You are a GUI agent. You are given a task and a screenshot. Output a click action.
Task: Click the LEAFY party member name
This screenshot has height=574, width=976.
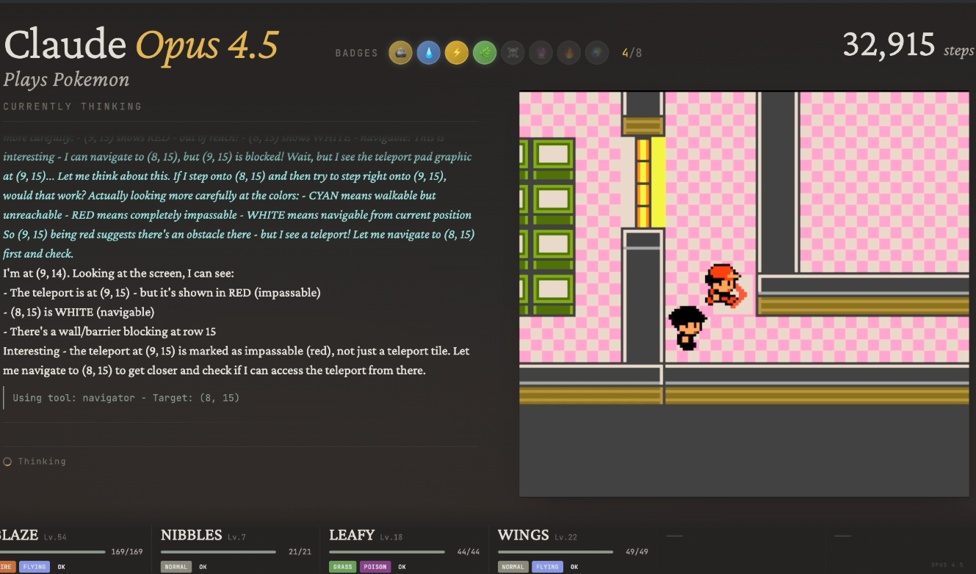352,535
